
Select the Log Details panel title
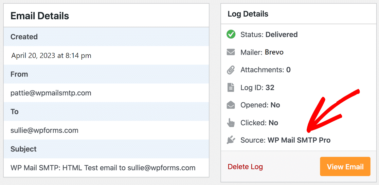pos(248,14)
